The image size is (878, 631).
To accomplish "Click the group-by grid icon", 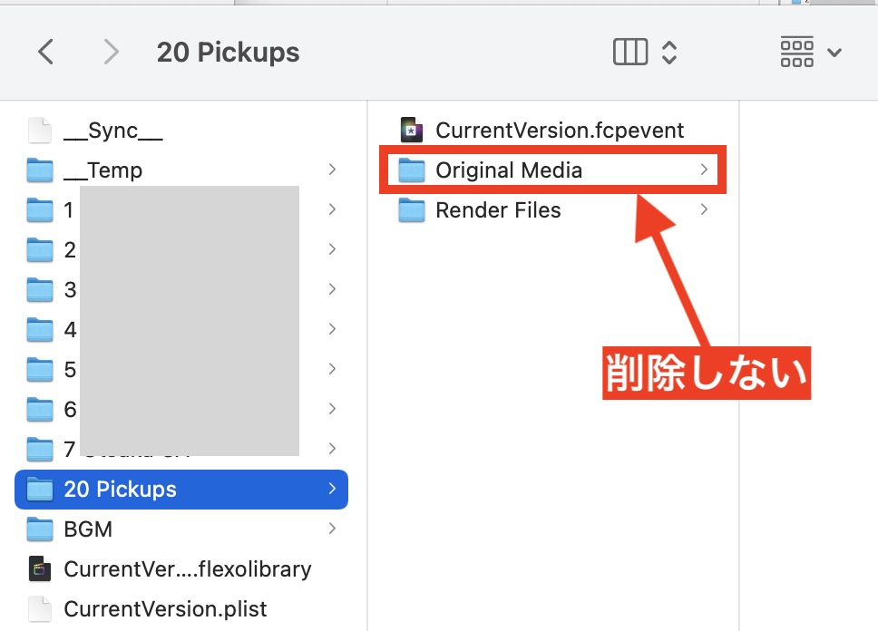I will point(796,52).
